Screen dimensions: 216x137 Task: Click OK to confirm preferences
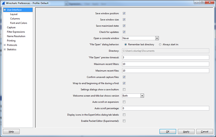pos(168,132)
